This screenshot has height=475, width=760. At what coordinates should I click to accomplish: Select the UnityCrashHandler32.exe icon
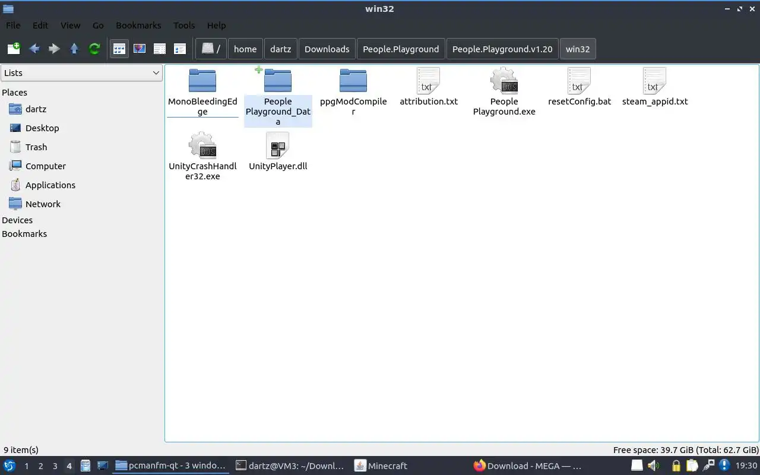[x=202, y=145]
